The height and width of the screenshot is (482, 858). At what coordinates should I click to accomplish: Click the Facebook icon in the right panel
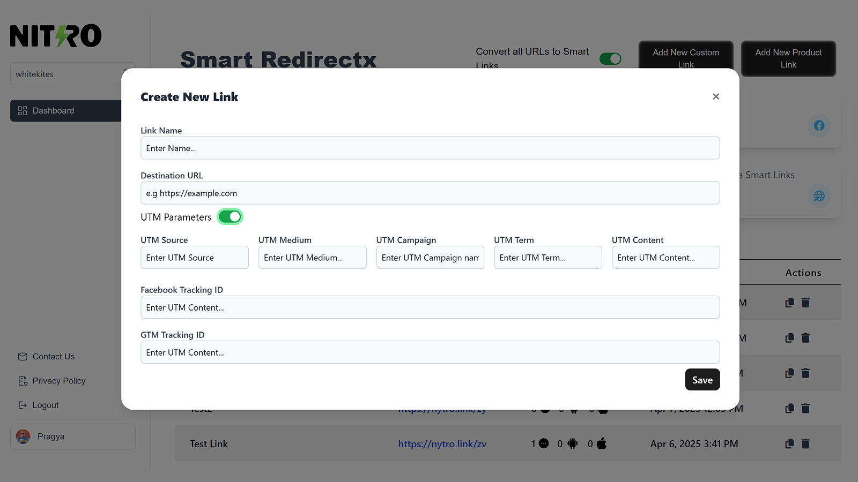(819, 125)
